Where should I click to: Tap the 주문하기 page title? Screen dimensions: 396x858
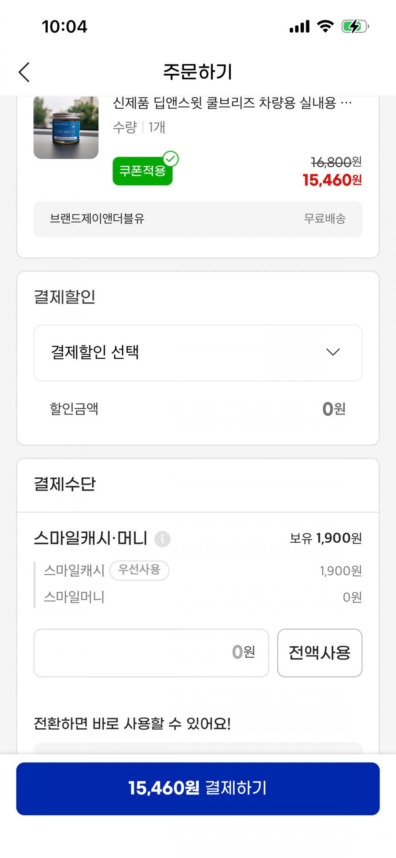[198, 72]
